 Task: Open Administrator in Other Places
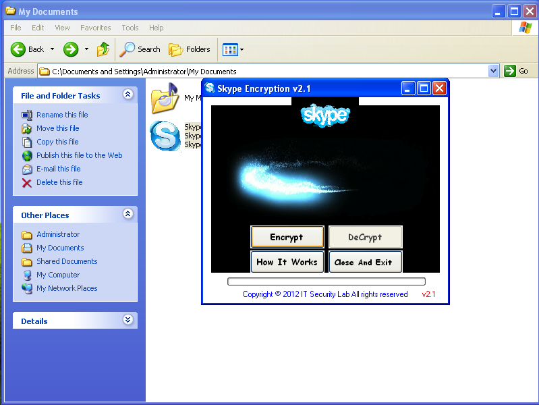[58, 234]
